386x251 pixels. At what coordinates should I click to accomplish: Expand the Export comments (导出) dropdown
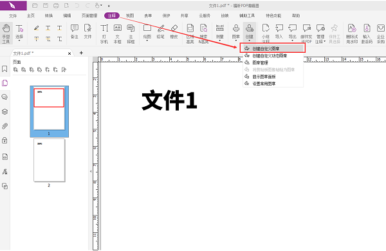293,41
